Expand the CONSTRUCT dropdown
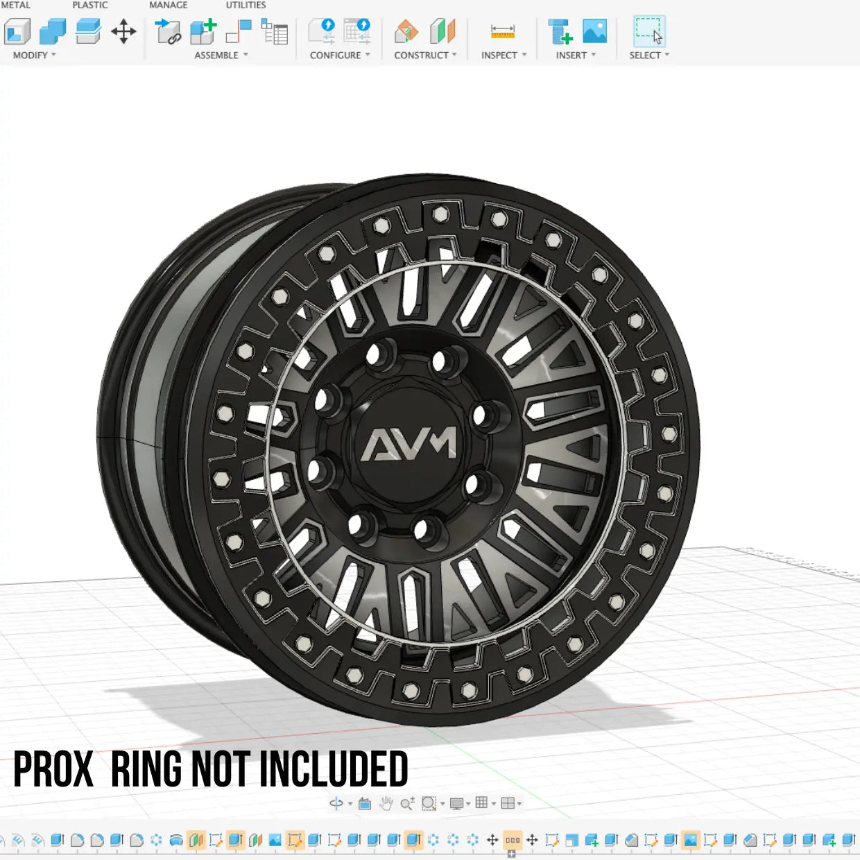This screenshot has height=860, width=860. tap(425, 55)
